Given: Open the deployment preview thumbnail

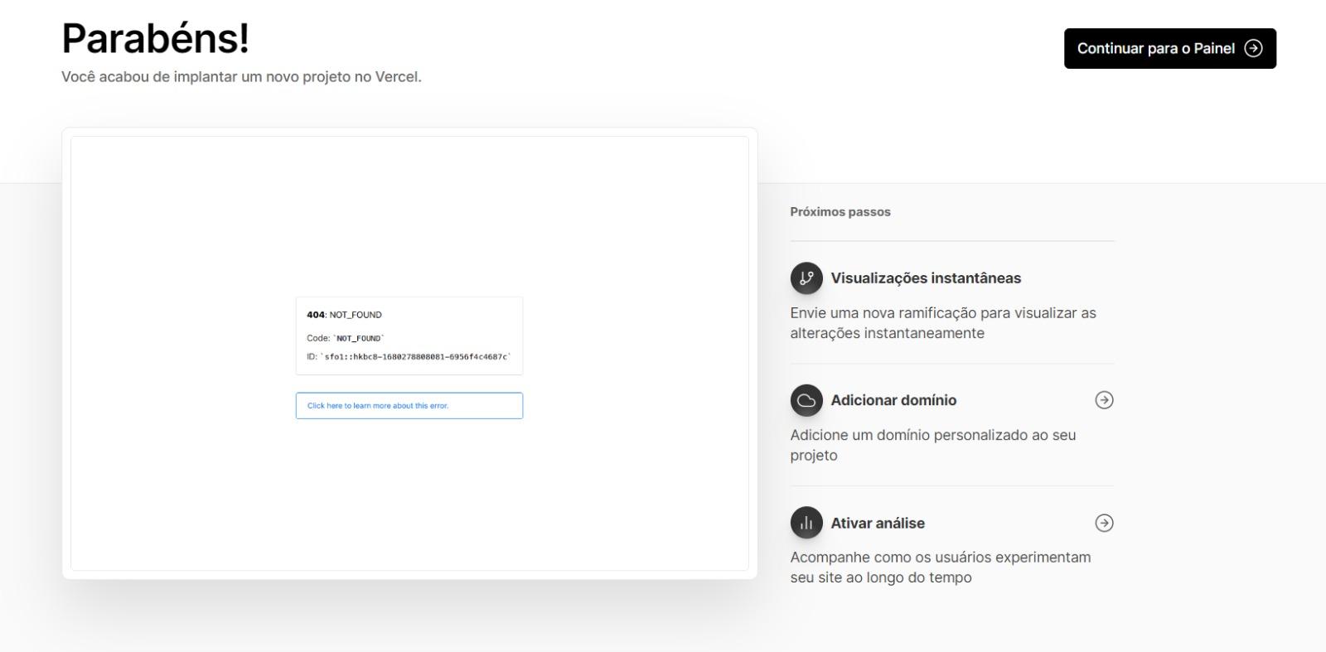Looking at the screenshot, I should click(x=409, y=353).
